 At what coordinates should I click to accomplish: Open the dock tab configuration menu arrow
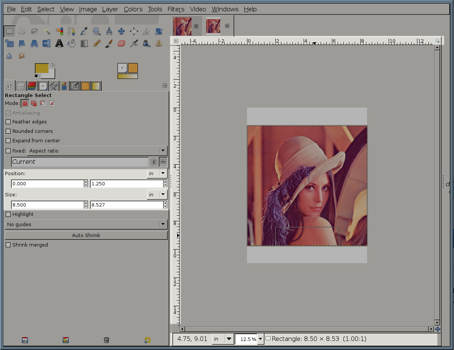tap(165, 86)
